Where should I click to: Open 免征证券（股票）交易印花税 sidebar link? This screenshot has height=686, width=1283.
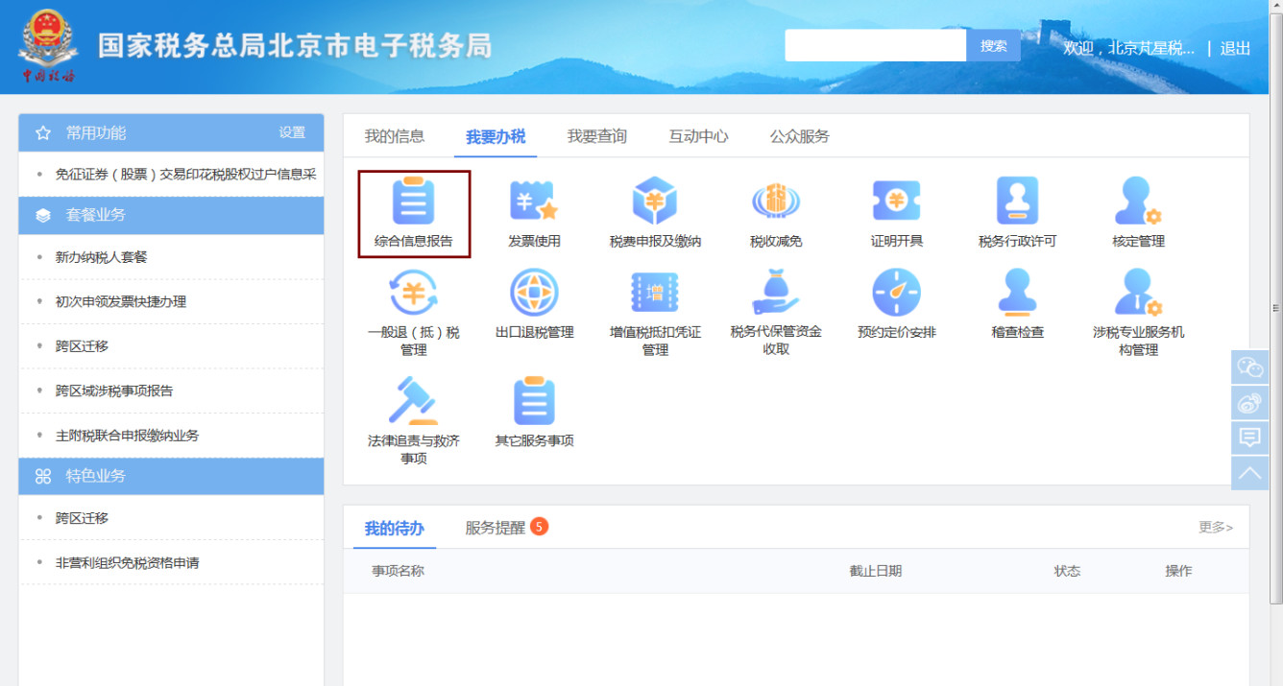185,175
